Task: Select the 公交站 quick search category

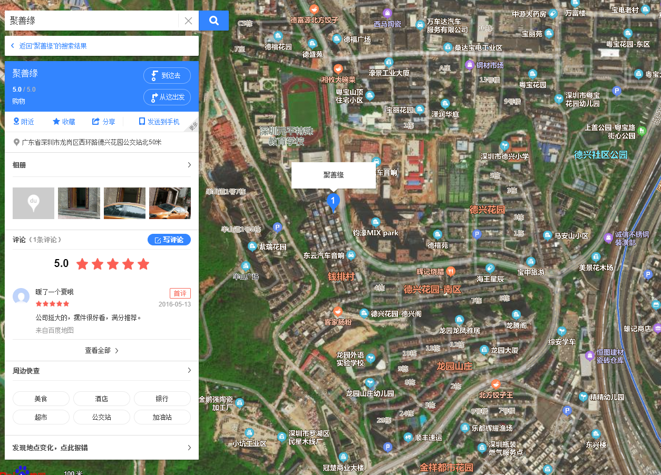Action: click(x=102, y=417)
